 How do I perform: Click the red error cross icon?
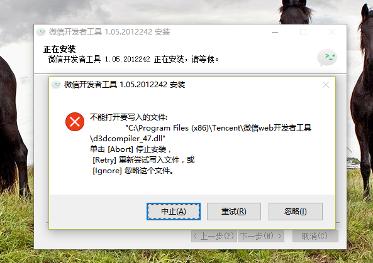75,122
